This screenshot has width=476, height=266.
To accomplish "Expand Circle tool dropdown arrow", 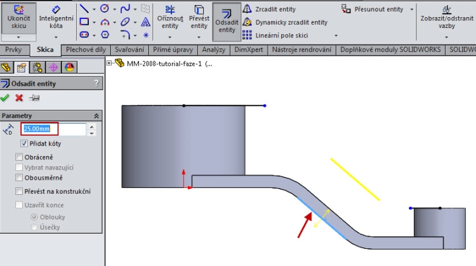I will (114, 9).
